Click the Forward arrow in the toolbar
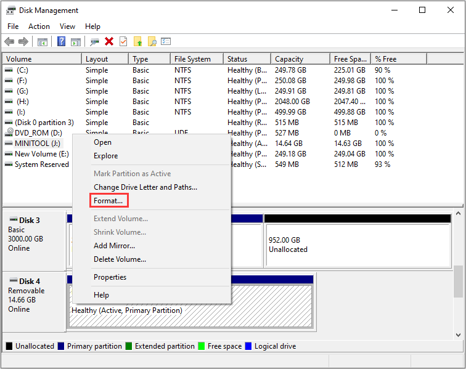This screenshot has width=466, height=369. click(23, 41)
